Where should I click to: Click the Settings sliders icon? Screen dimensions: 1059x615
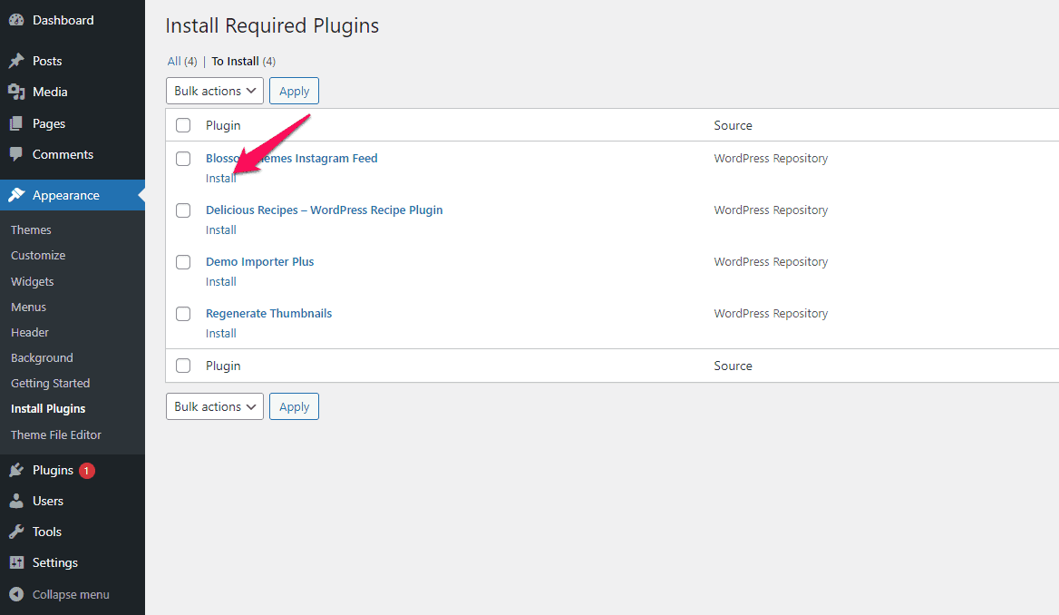click(16, 562)
